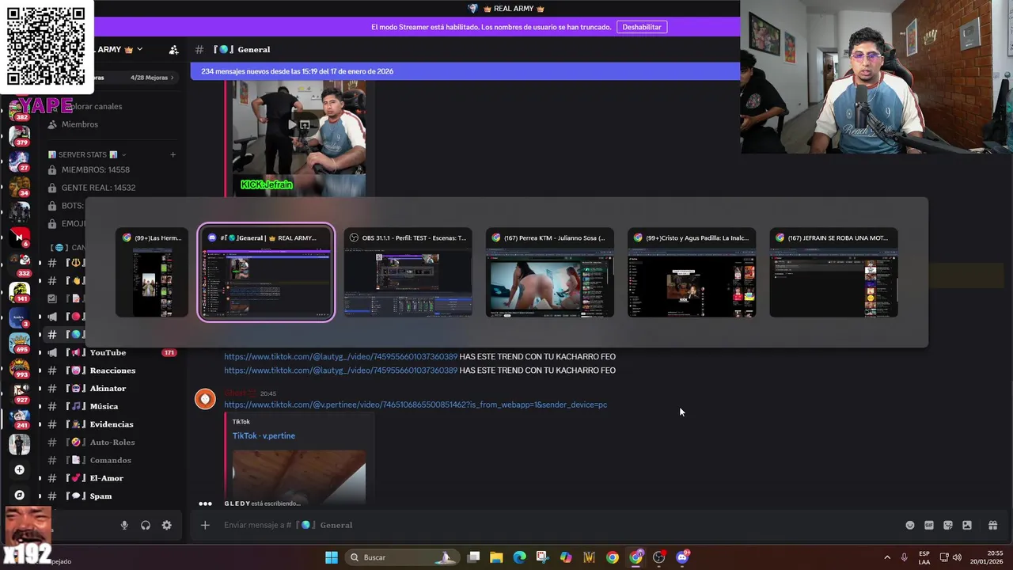
Task: Open the GIF picker
Action: 929,525
